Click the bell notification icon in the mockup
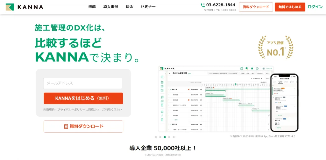 (252, 69)
